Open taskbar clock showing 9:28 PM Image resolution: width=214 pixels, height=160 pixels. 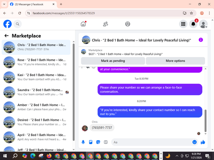point(196,156)
